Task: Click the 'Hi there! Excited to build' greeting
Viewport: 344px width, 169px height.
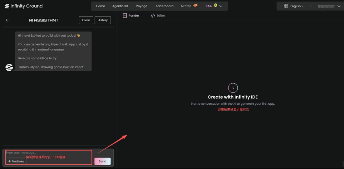Action: click(49, 36)
